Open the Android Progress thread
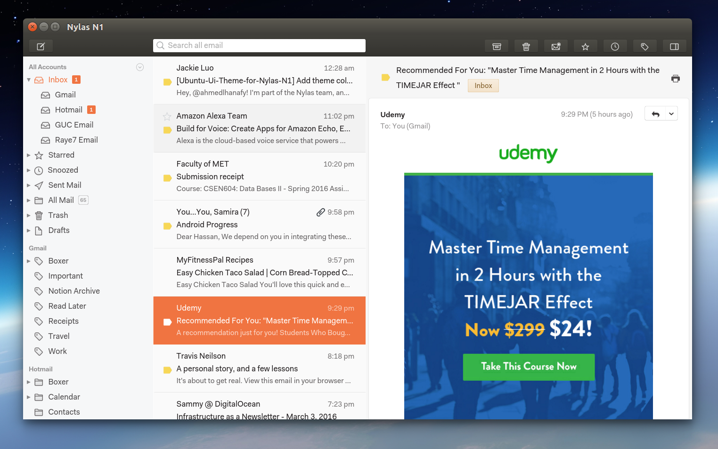The width and height of the screenshot is (718, 449). click(260, 224)
